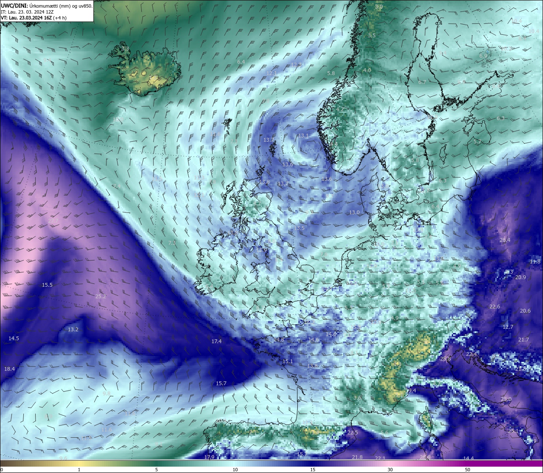Click the 11.8 value label
This screenshot has width=543, height=473.
(535, 261)
